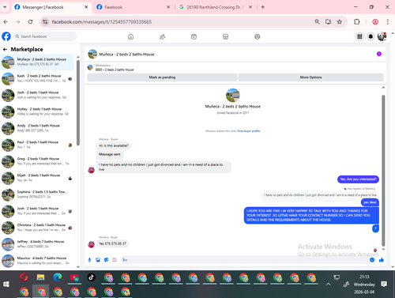Click the zoom magnifier icon in address bar

(x=317, y=22)
